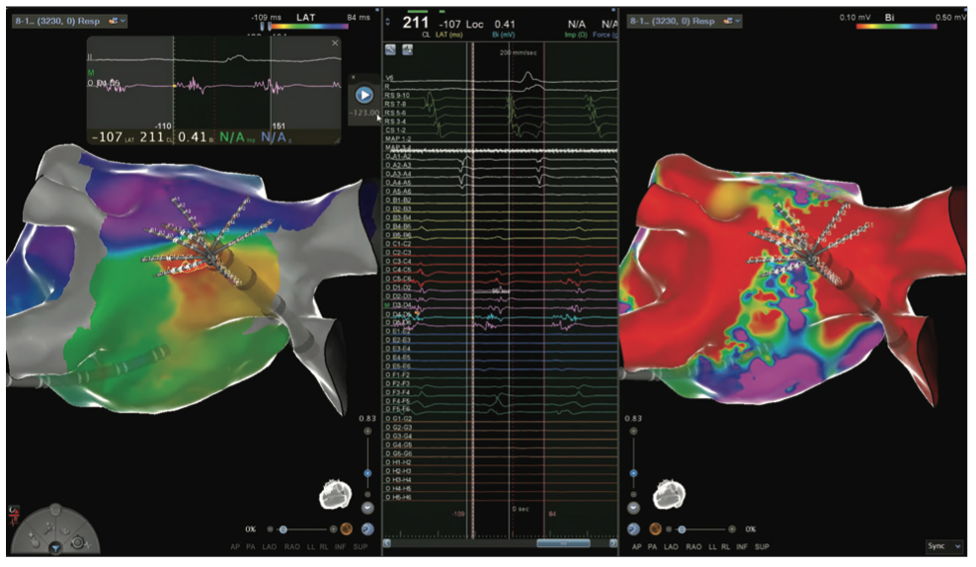Click the blue swirl icon in left map
This screenshot has height=567, width=976.
coord(367,529)
